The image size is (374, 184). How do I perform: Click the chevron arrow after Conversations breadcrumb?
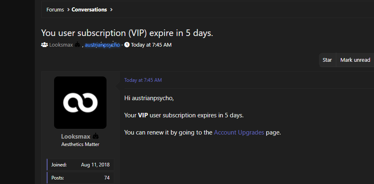click(111, 9)
